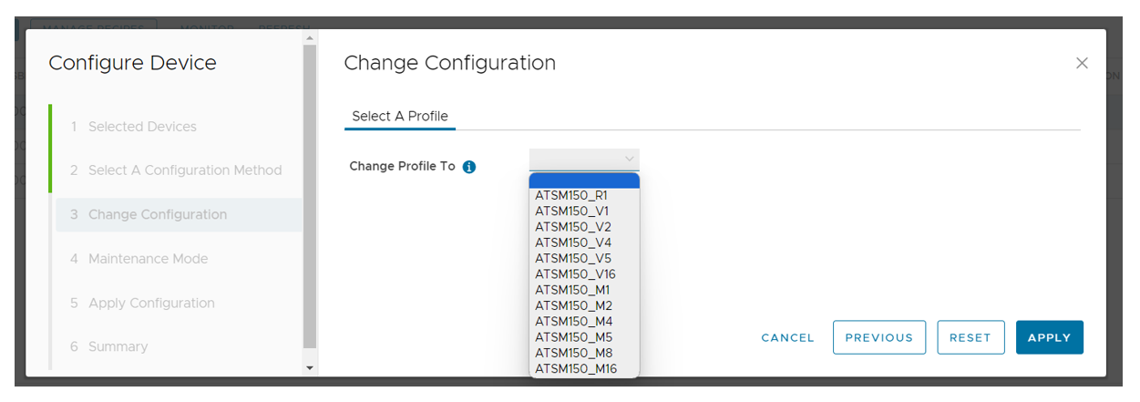This screenshot has height=402, width=1140.
Task: Choose ATSM150_V1 from the profile list
Action: (x=571, y=211)
